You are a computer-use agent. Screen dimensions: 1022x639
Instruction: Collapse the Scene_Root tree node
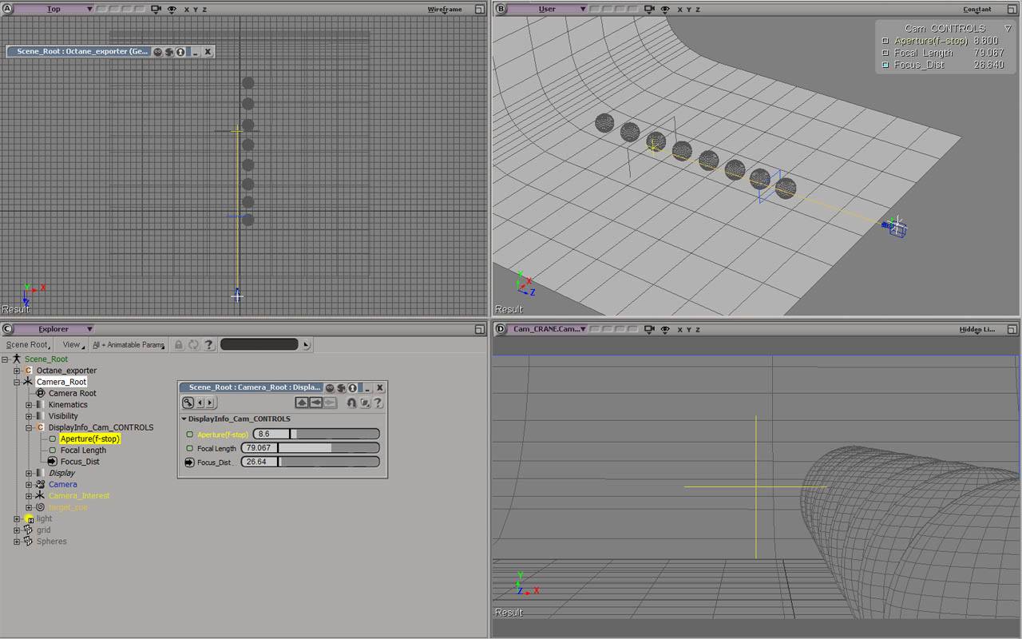point(5,359)
